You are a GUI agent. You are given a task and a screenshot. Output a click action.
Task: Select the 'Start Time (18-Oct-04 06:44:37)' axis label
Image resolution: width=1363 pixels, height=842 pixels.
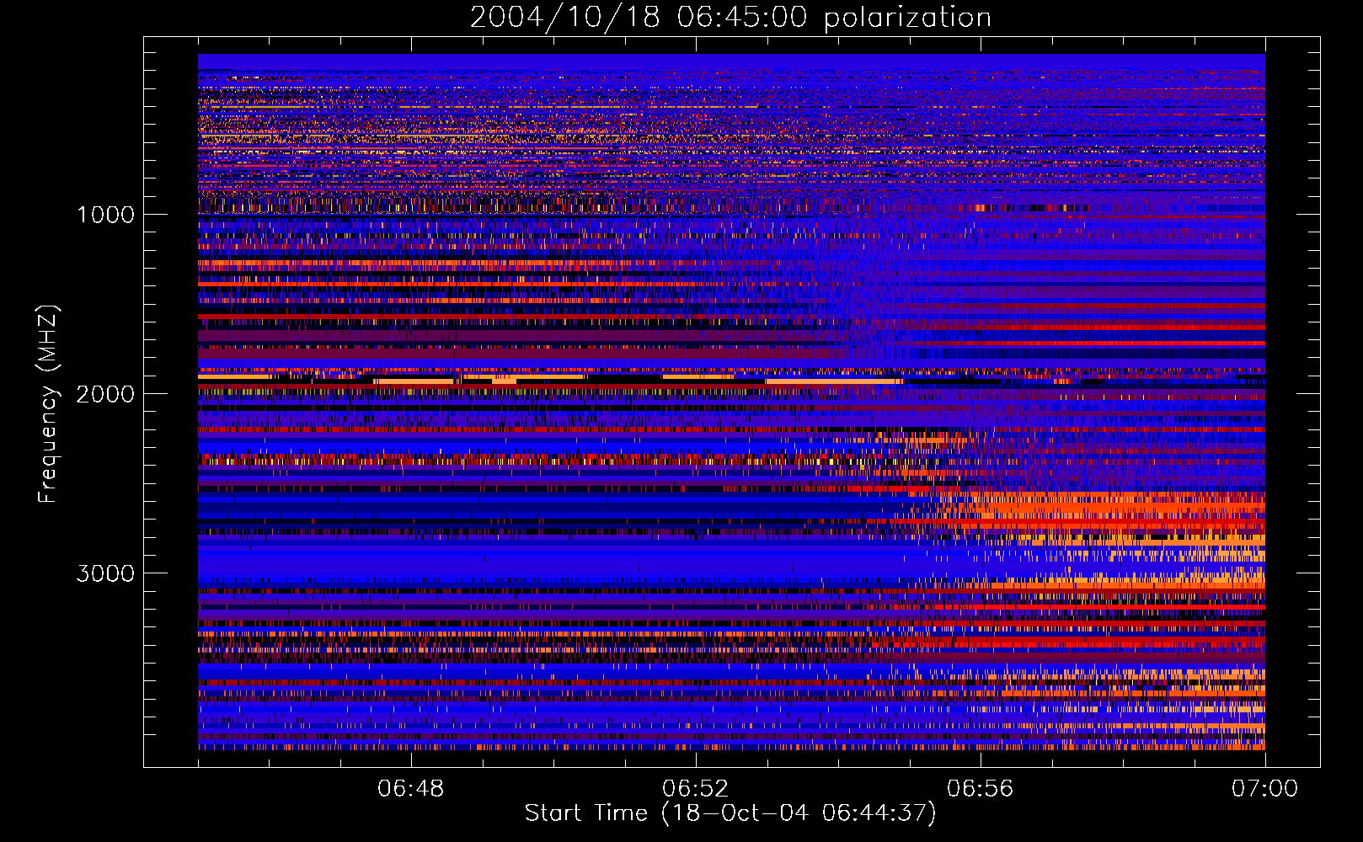tap(730, 813)
